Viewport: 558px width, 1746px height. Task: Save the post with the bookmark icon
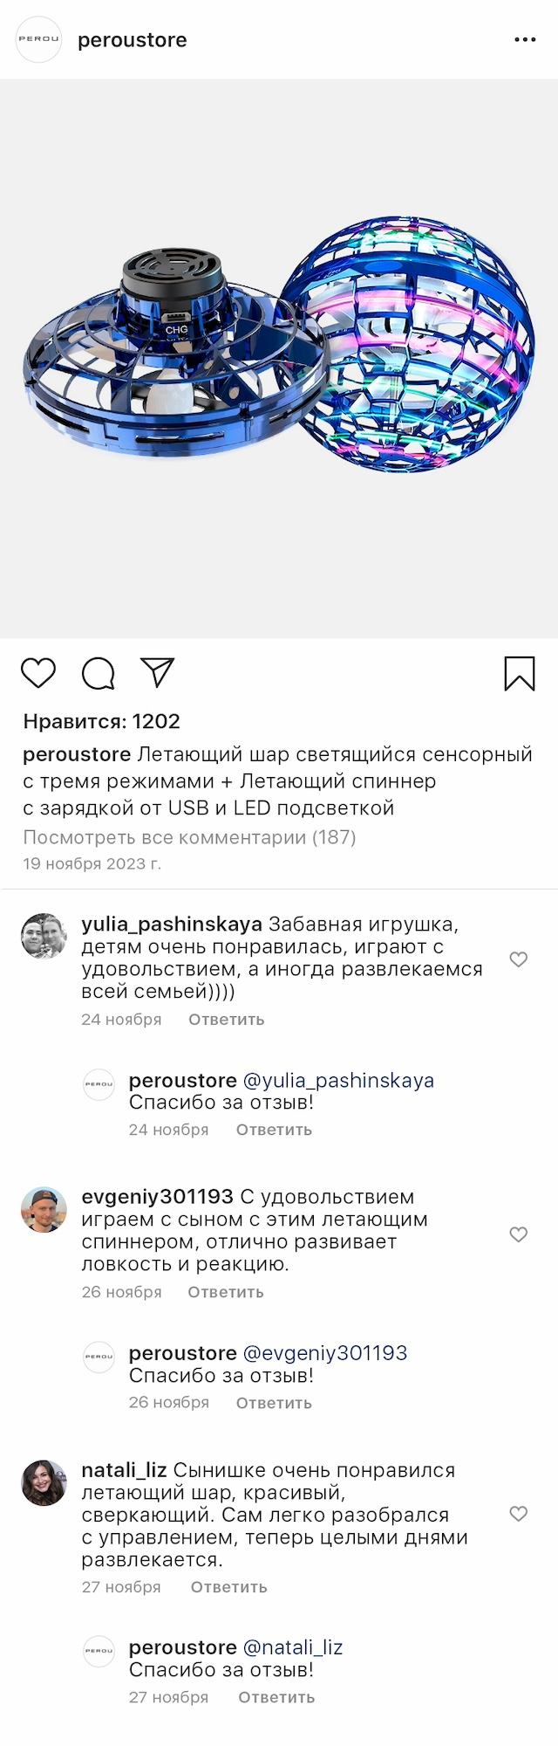coord(520,673)
